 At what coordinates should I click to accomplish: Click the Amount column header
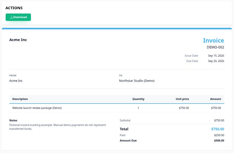point(216,99)
